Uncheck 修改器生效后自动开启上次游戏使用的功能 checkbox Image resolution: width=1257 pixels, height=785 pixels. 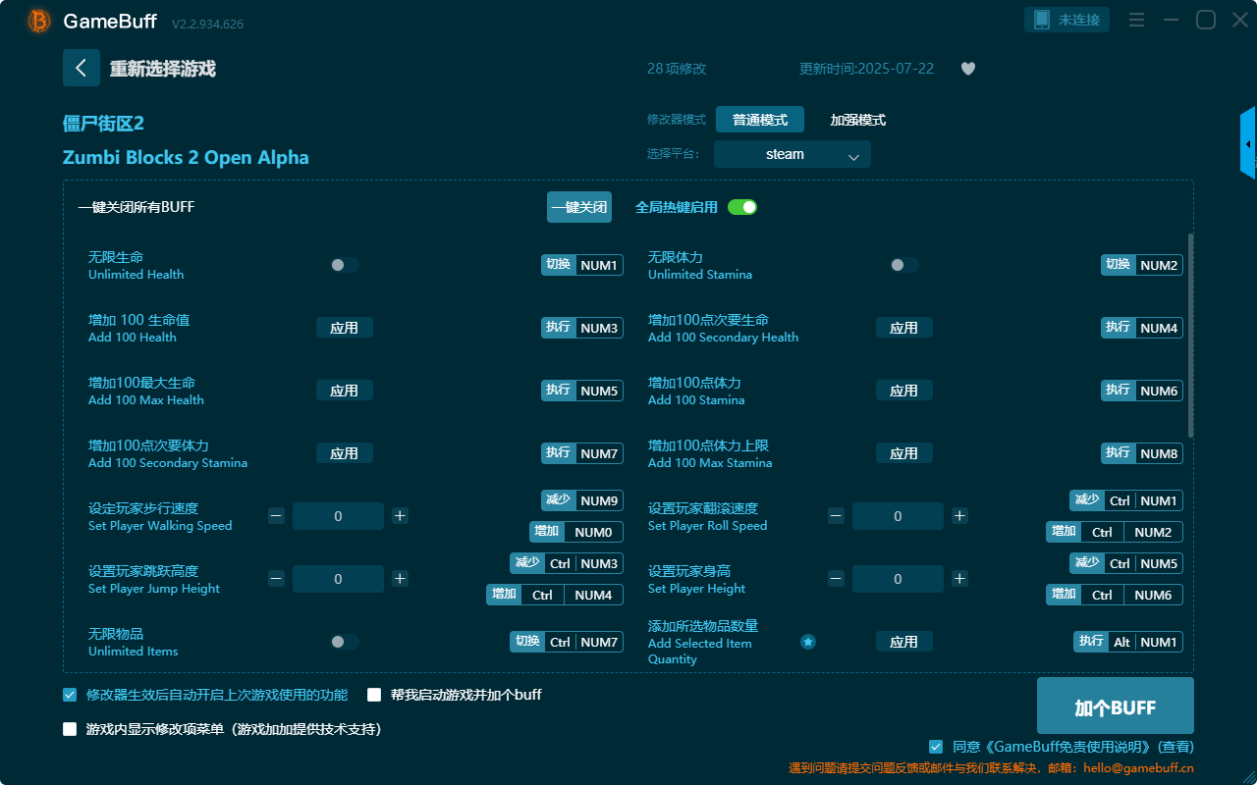(70, 695)
